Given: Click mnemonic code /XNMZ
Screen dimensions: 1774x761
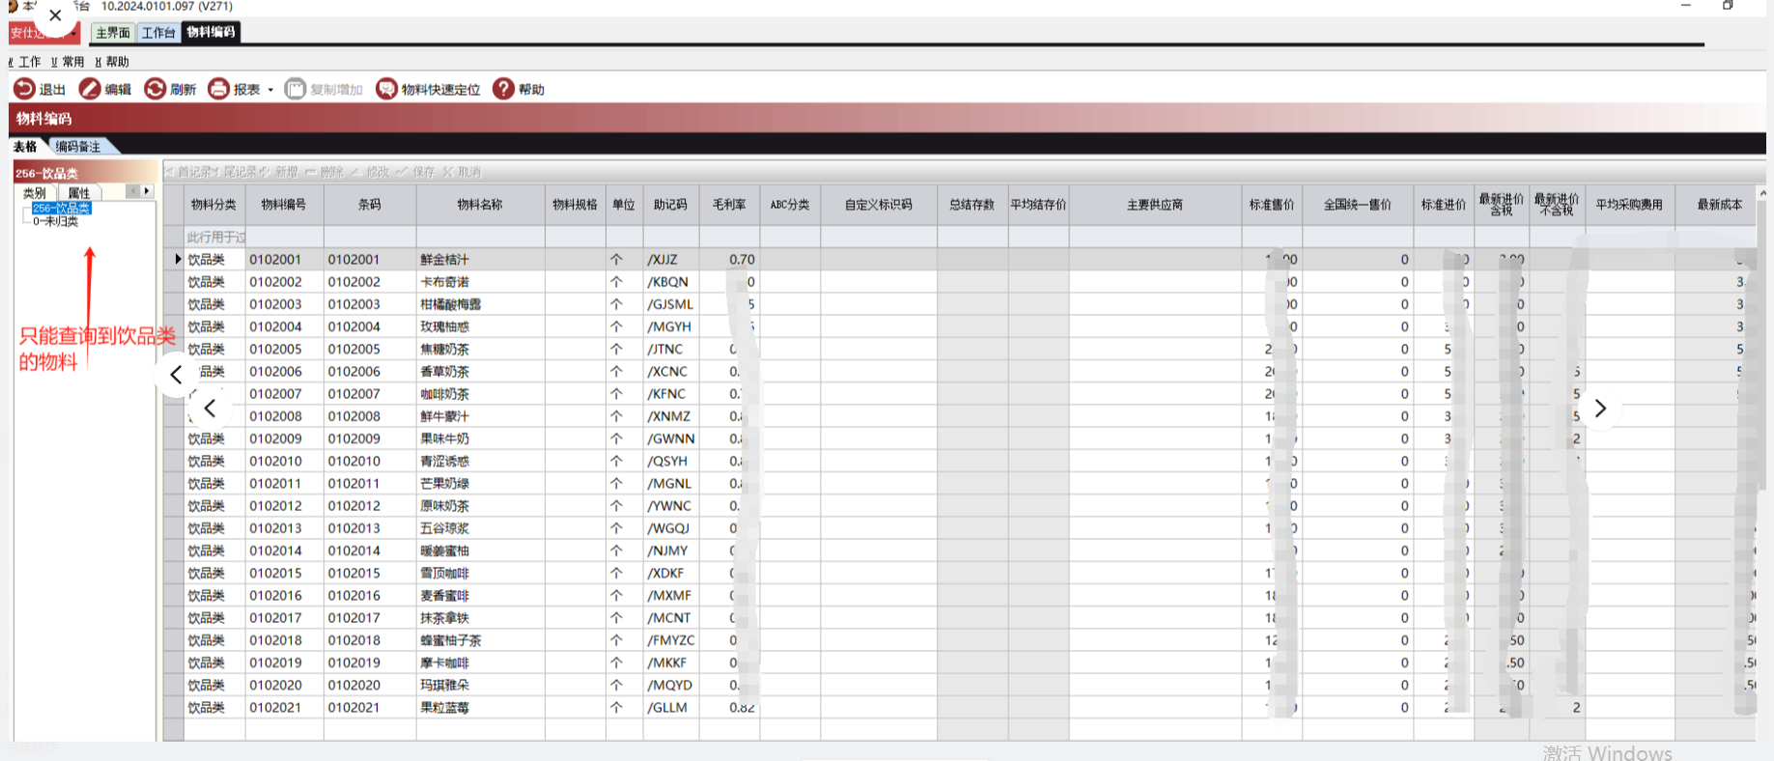Looking at the screenshot, I should (x=669, y=416).
